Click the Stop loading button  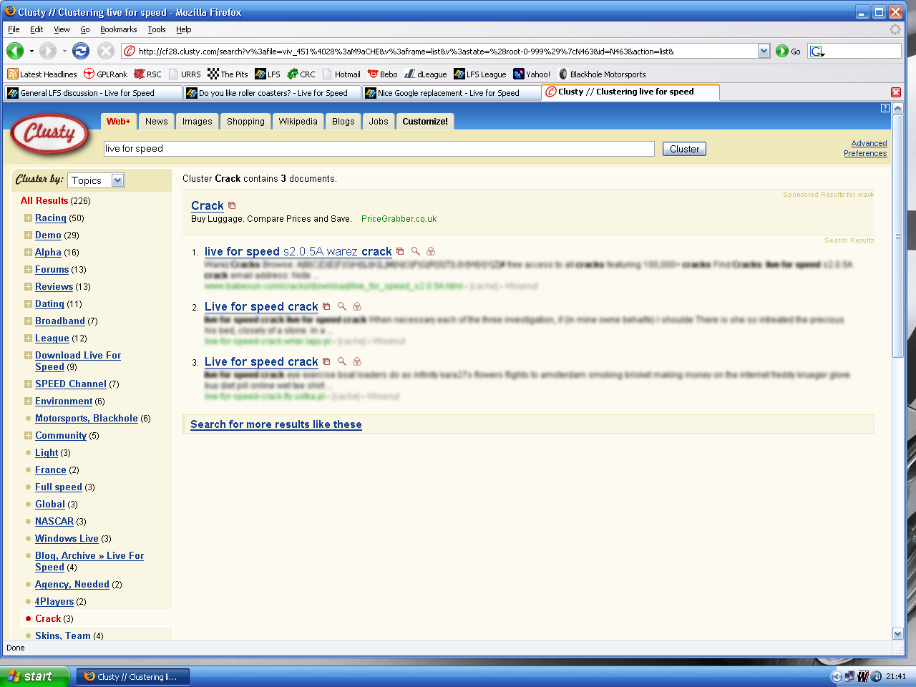(106, 51)
